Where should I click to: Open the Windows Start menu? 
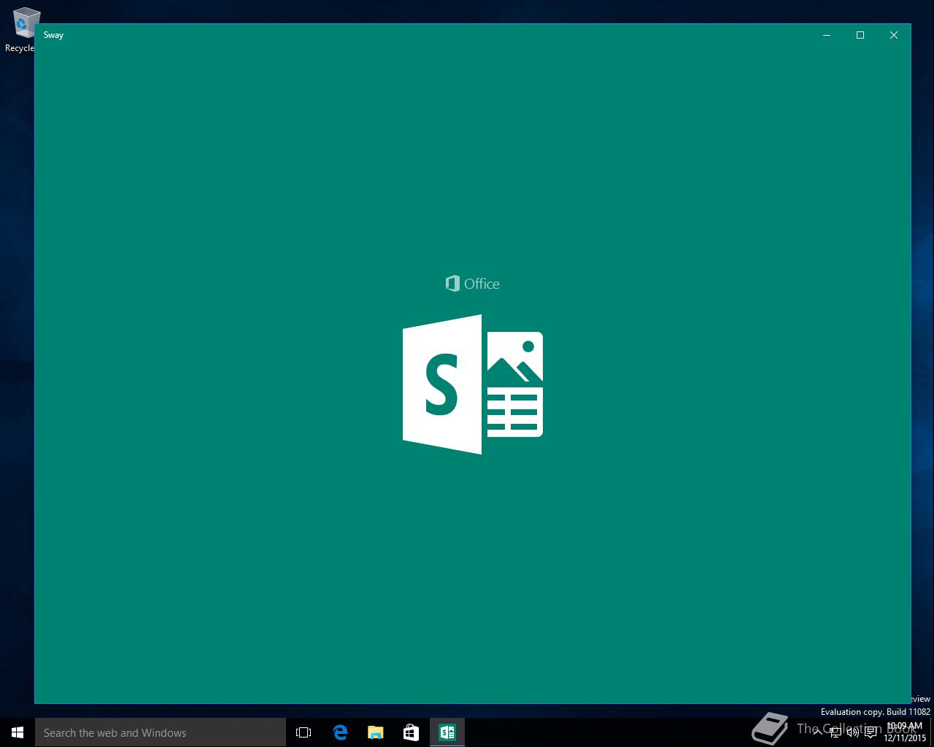[18, 732]
